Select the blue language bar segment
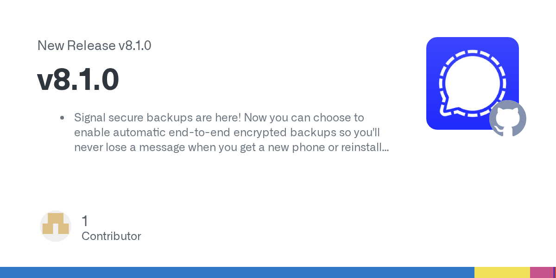Screen dimensions: 556x278 click(x=236, y=272)
